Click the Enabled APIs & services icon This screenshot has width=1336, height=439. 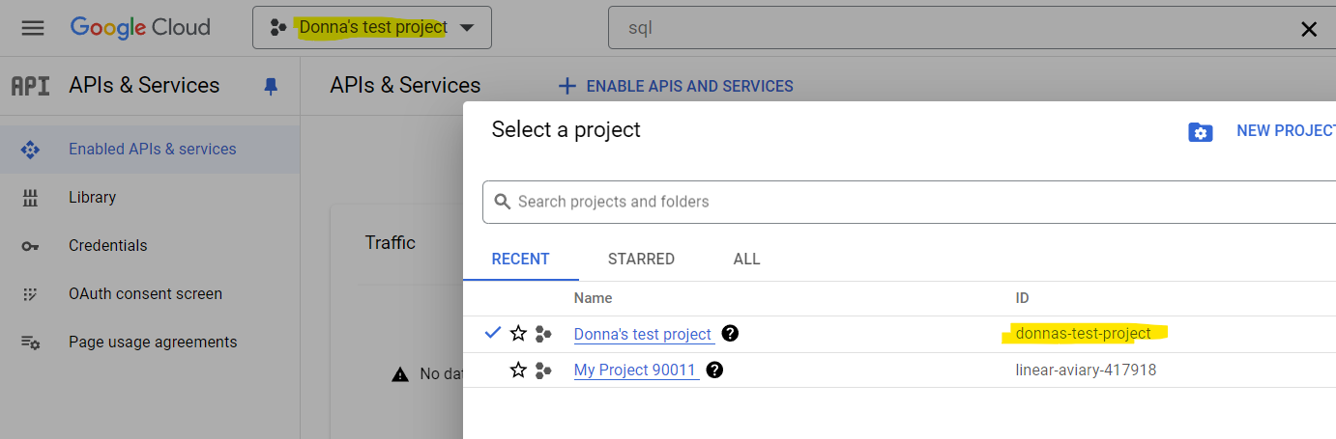(x=30, y=150)
